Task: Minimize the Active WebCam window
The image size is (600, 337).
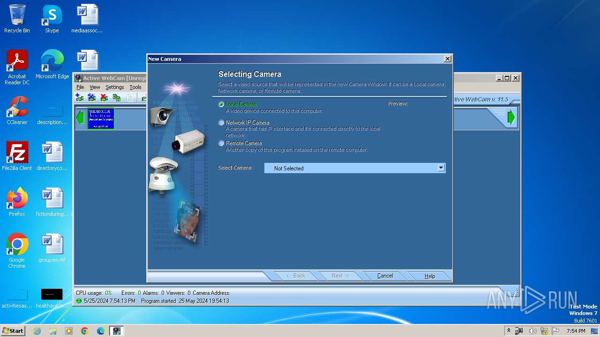Action: tap(499, 78)
